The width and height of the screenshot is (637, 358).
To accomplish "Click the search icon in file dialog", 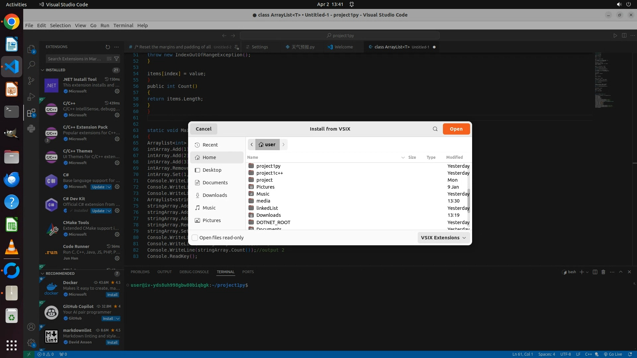I will point(435,129).
